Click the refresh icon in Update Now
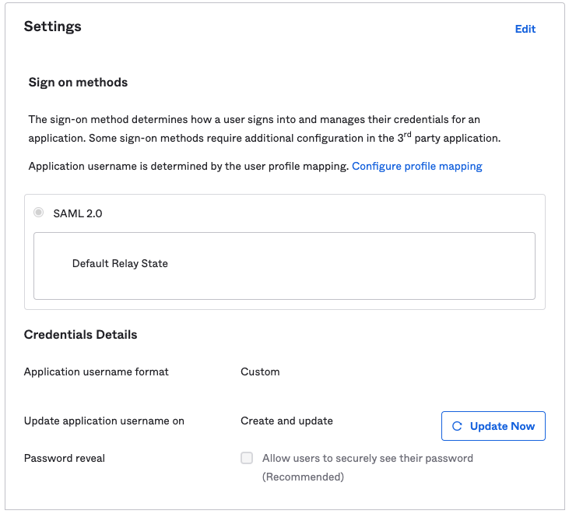Image resolution: width=569 pixels, height=514 pixels. pos(457,426)
